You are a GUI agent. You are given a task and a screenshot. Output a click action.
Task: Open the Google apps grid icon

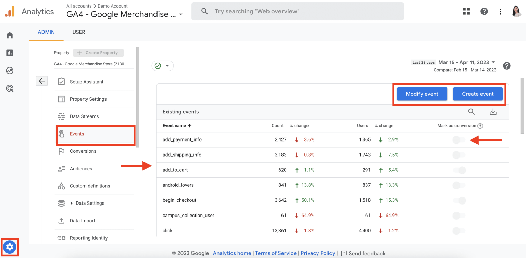[466, 11]
